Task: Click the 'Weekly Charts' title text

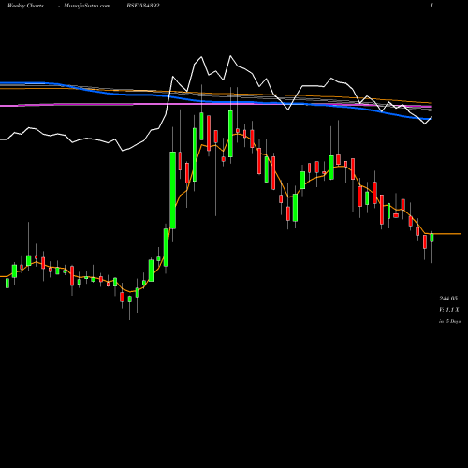Action: pyautogui.click(x=25, y=6)
